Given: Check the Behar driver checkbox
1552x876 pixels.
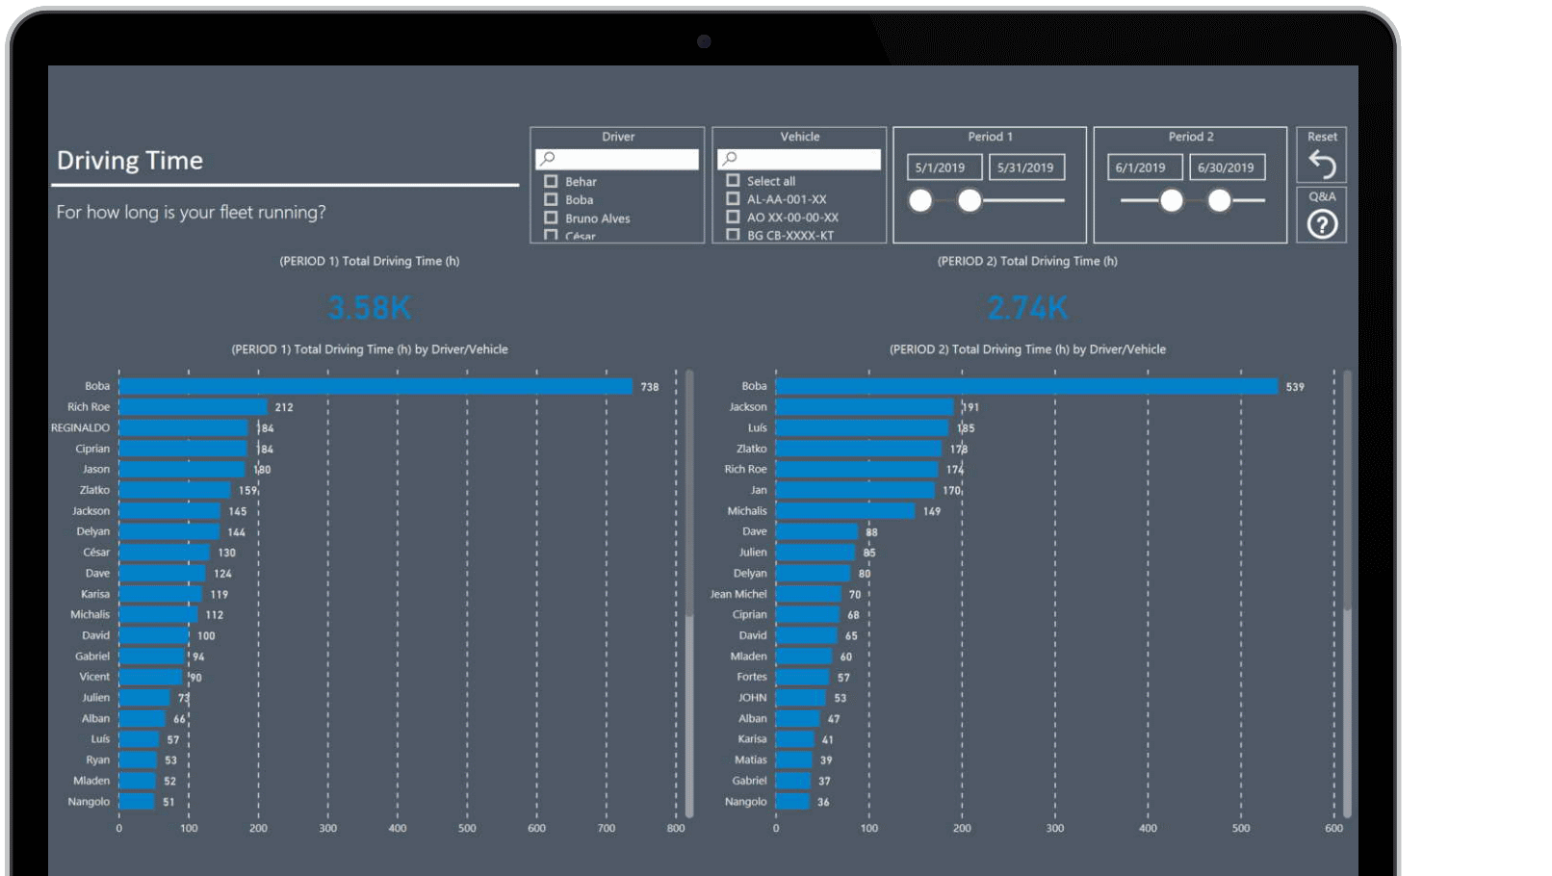Looking at the screenshot, I should 551,181.
